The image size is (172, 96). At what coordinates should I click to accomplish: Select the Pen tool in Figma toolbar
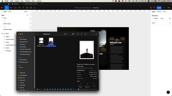[19, 8]
